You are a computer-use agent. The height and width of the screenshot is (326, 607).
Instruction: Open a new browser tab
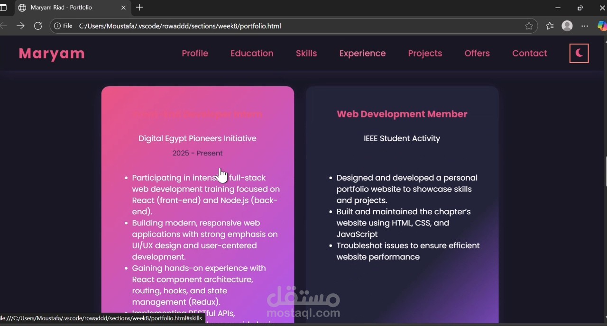click(139, 8)
